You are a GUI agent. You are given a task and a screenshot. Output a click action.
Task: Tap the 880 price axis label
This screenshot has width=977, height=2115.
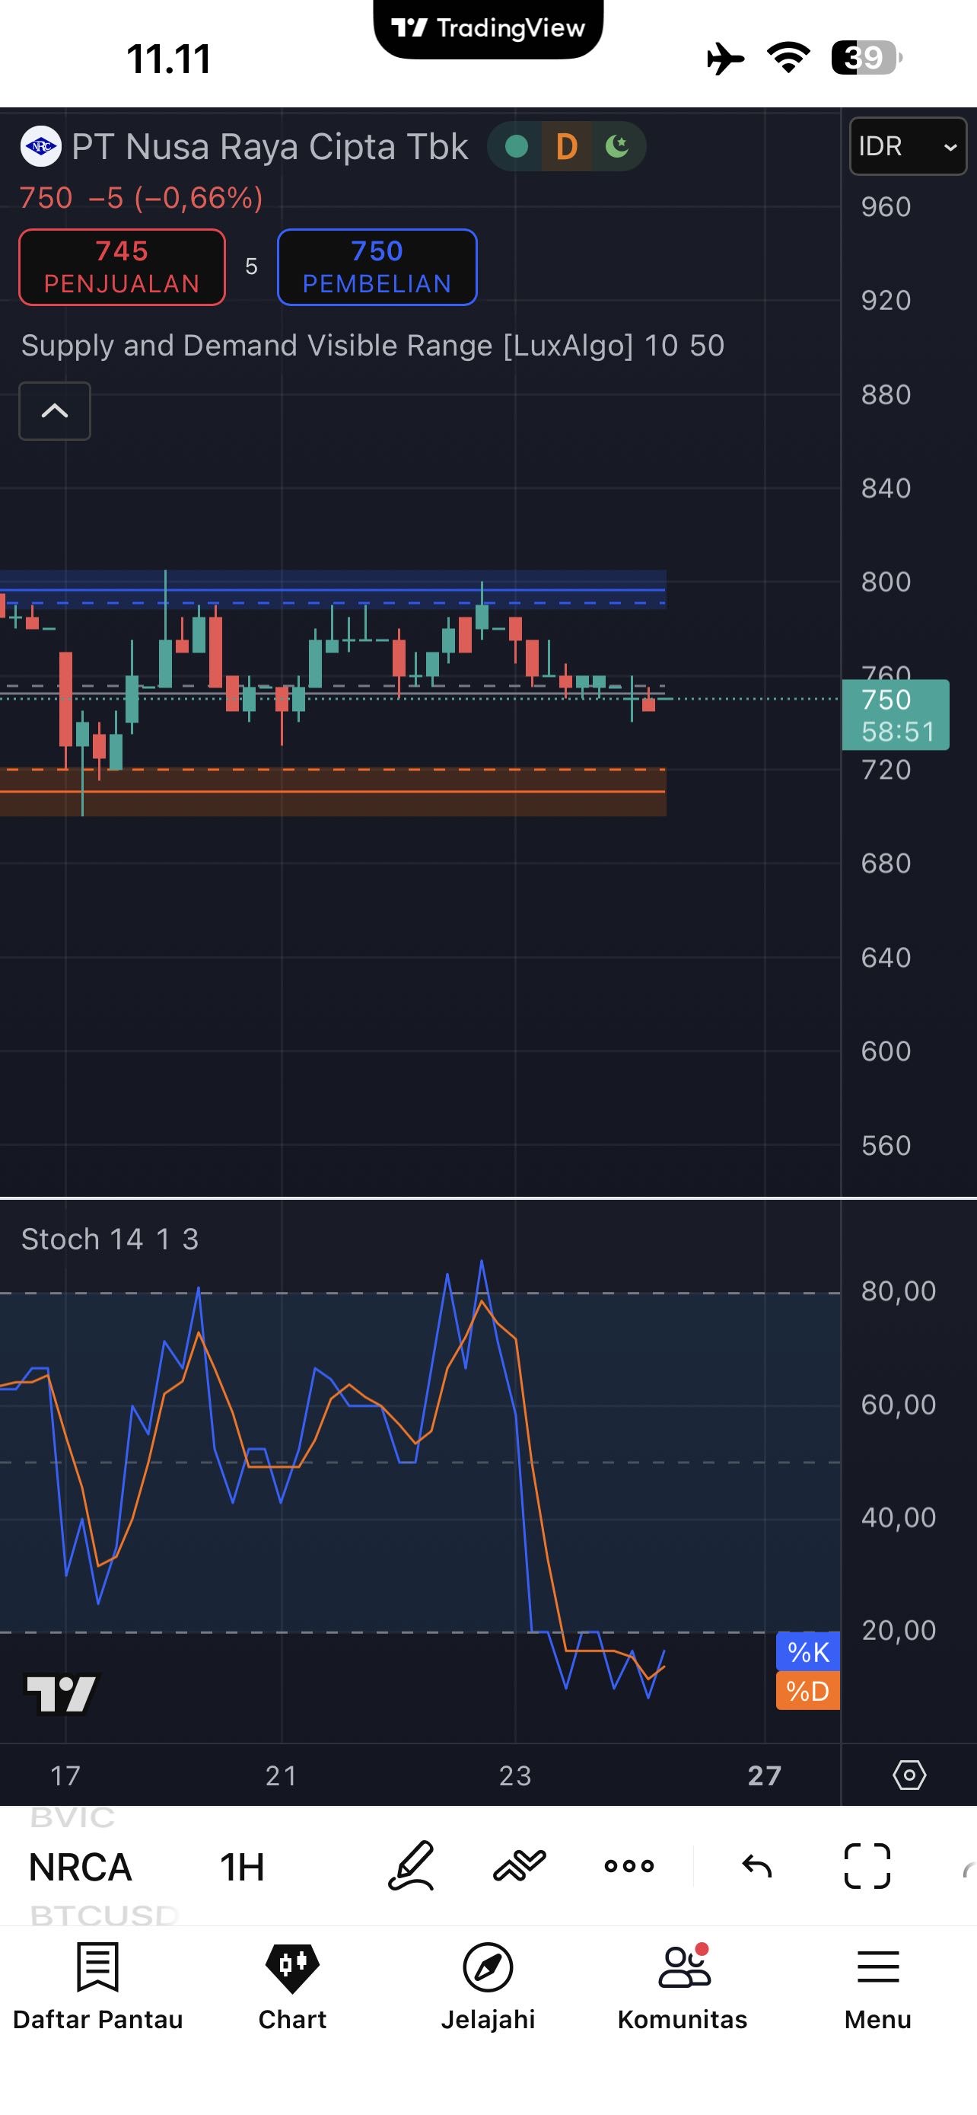click(x=886, y=395)
